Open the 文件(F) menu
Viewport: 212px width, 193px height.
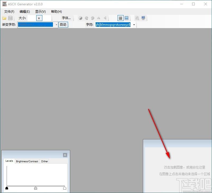[x=9, y=11]
